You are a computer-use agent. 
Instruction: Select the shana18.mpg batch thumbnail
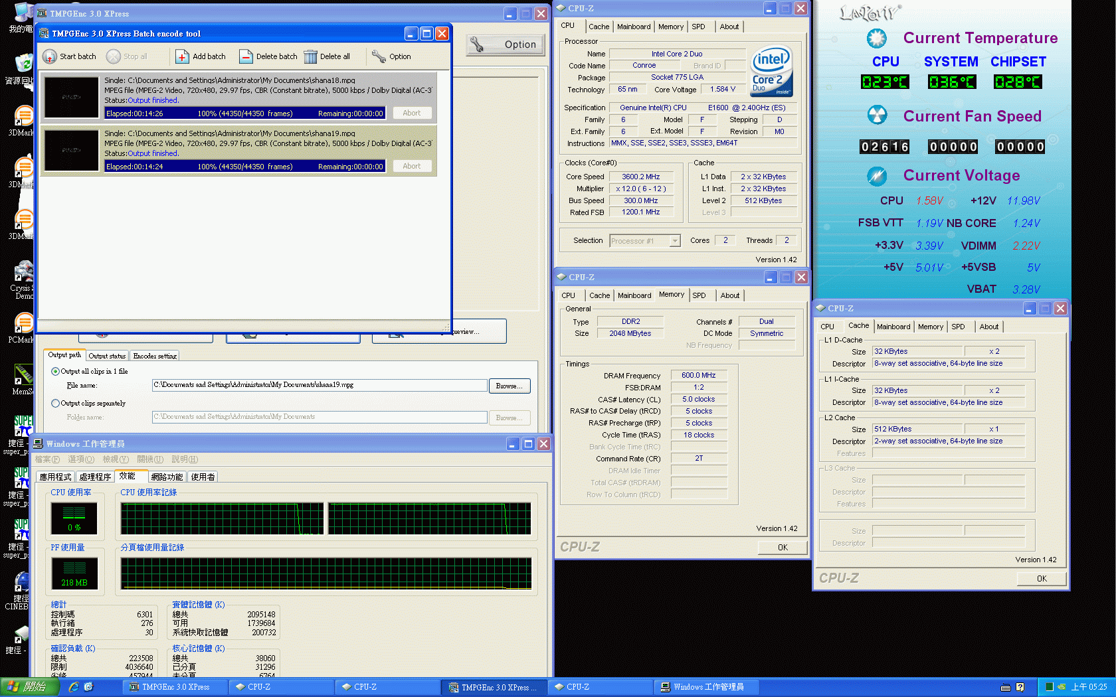coord(71,97)
